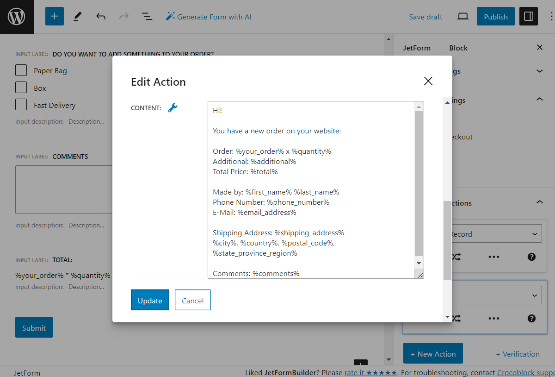The image size is (555, 377).
Task: Select the edit (pencil) tool mode
Action: [77, 16]
